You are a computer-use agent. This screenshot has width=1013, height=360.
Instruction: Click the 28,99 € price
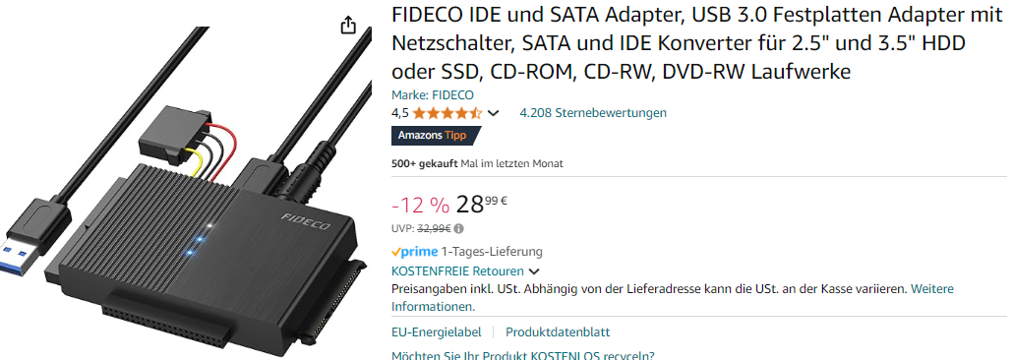coord(481,205)
